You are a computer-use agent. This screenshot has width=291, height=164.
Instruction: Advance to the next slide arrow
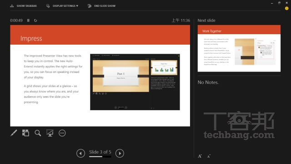point(120,153)
